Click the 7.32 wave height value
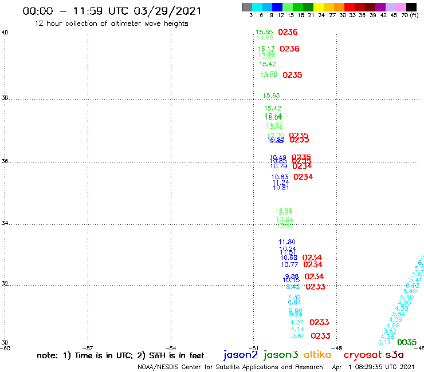The image size is (424, 372). pos(294,297)
